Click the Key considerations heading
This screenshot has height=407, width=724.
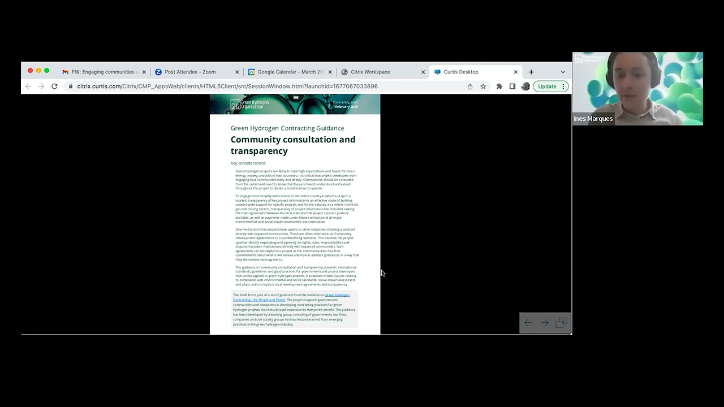[x=248, y=163]
